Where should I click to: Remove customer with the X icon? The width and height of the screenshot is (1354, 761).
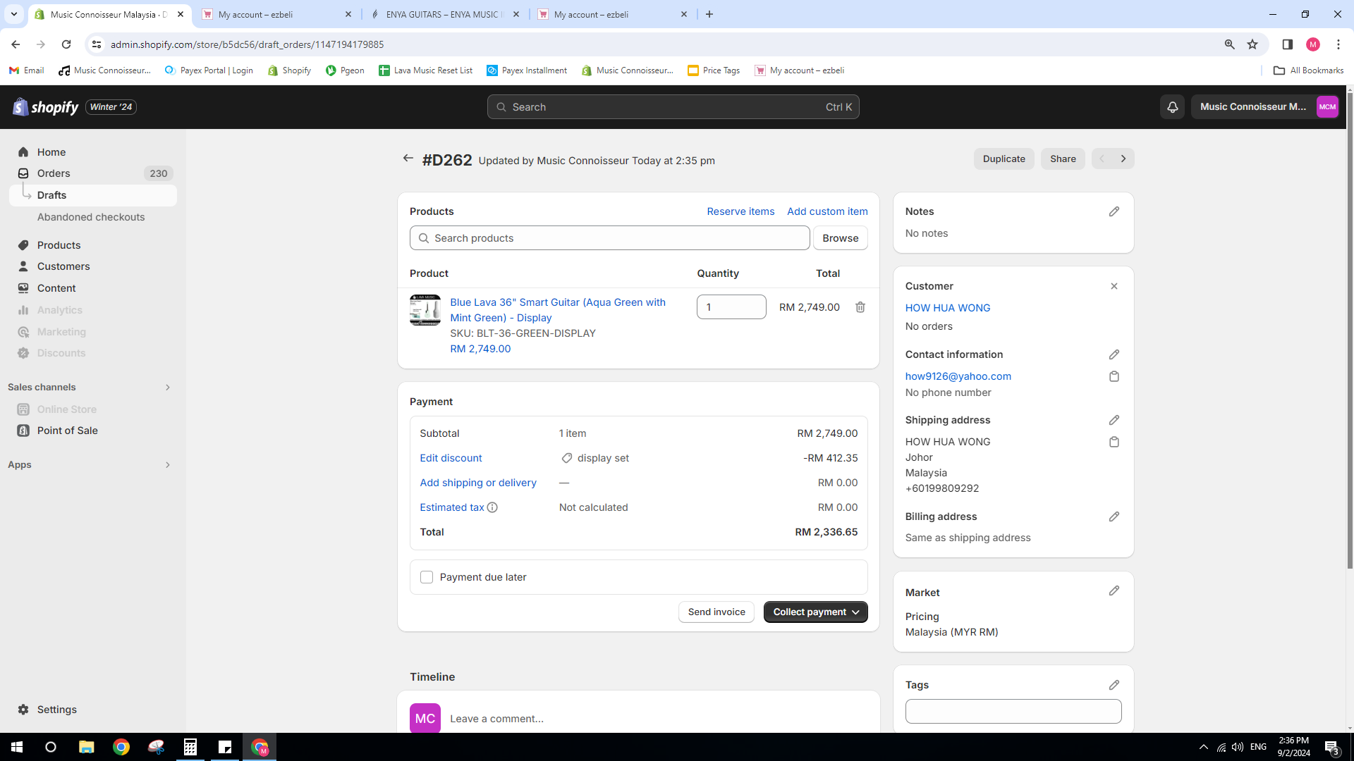point(1114,286)
